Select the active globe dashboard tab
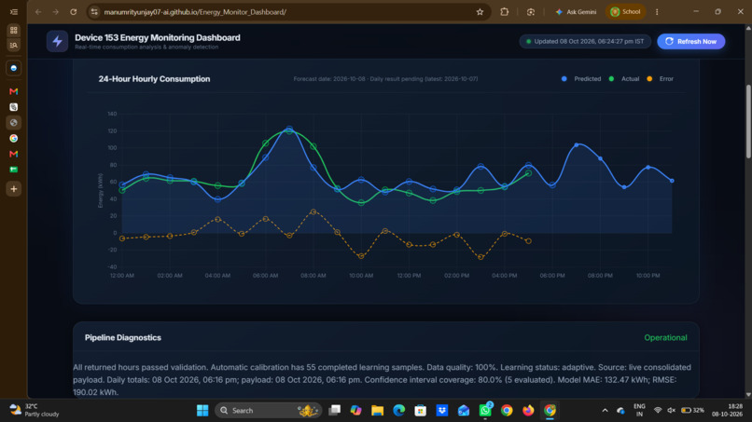 [13, 123]
